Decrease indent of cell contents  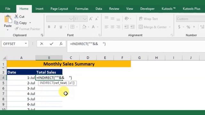point(127,27)
